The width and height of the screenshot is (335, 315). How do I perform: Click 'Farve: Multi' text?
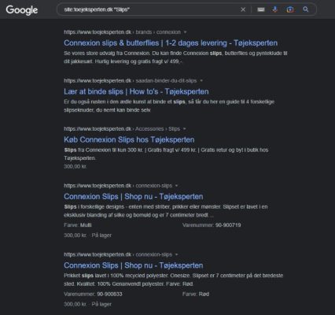(78, 225)
